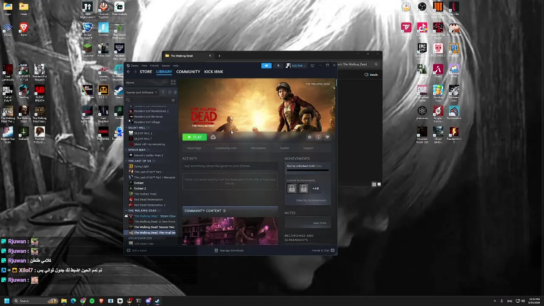
Task: Open the Guides link
Action: pyautogui.click(x=285, y=148)
